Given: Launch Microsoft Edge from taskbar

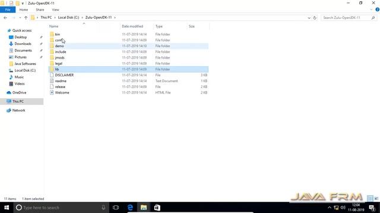Looking at the screenshot, I should [130, 208].
